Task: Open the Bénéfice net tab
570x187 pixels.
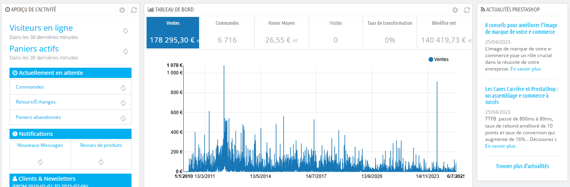Action: (444, 33)
